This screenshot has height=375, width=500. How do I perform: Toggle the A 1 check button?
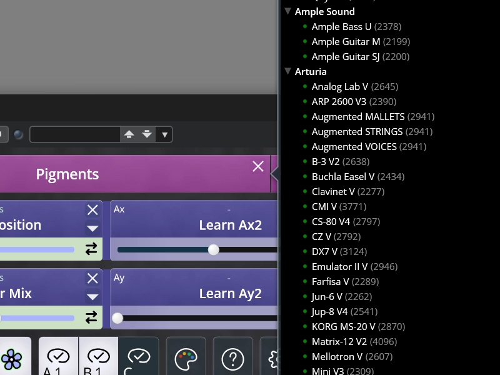pyautogui.click(x=58, y=357)
